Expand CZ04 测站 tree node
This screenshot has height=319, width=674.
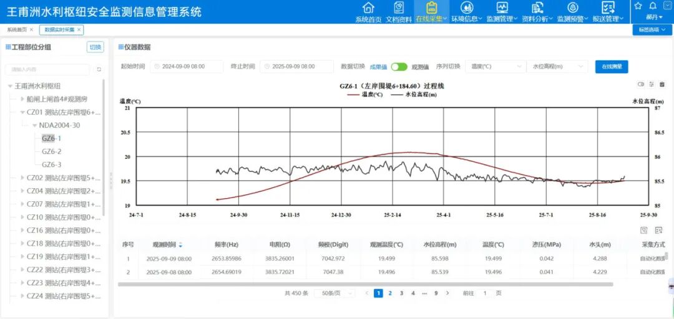pos(23,191)
